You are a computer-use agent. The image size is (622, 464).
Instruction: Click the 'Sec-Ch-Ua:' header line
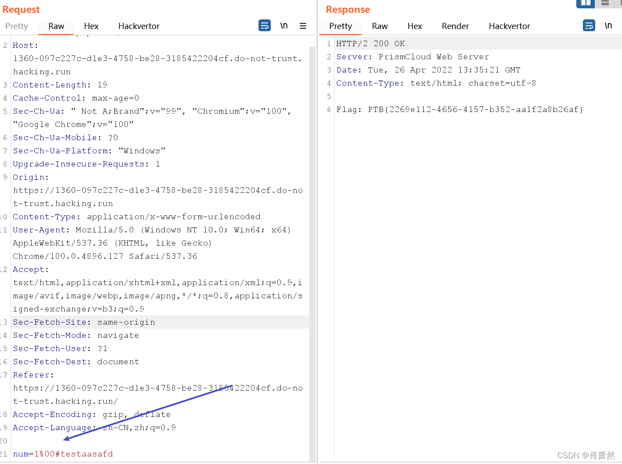click(x=152, y=111)
